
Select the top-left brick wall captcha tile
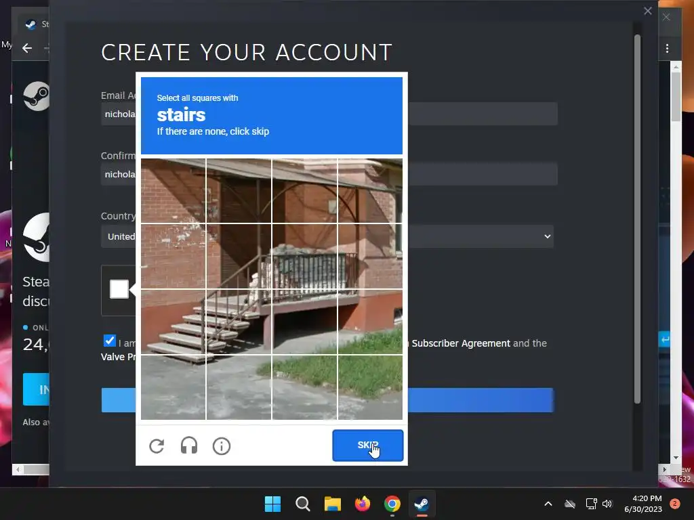[x=173, y=190]
